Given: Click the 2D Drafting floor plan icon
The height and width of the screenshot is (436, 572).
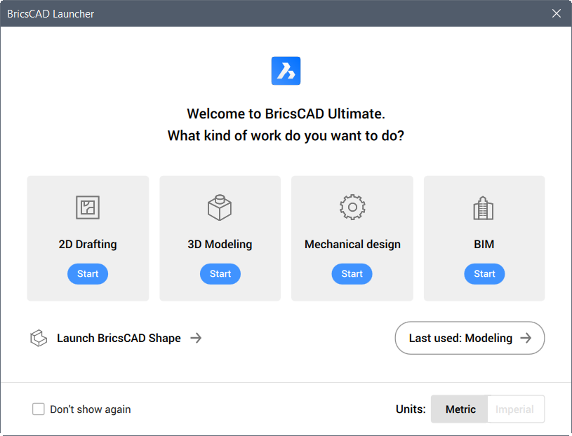Looking at the screenshot, I should 88,207.
